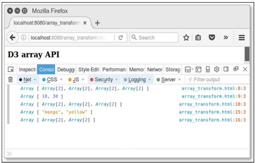Viewport: 255px width, 163px height.
Task: Click the element picker icon in devtools
Action: [x=11, y=70]
